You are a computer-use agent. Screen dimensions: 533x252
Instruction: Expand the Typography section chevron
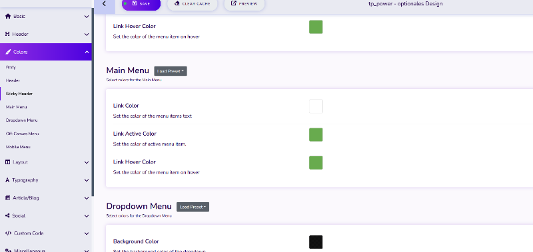[87, 180]
